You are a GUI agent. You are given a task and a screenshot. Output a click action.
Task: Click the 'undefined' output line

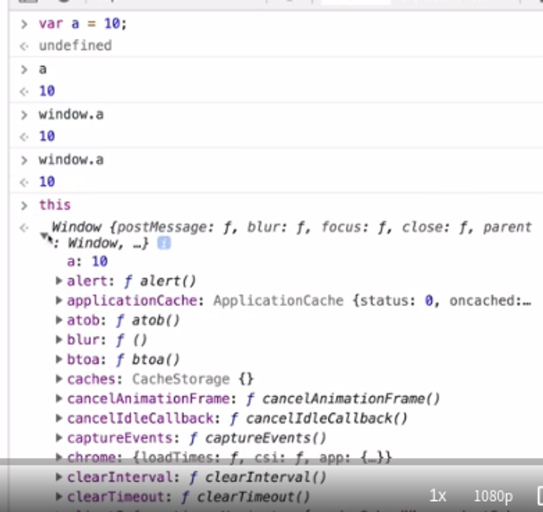point(75,46)
